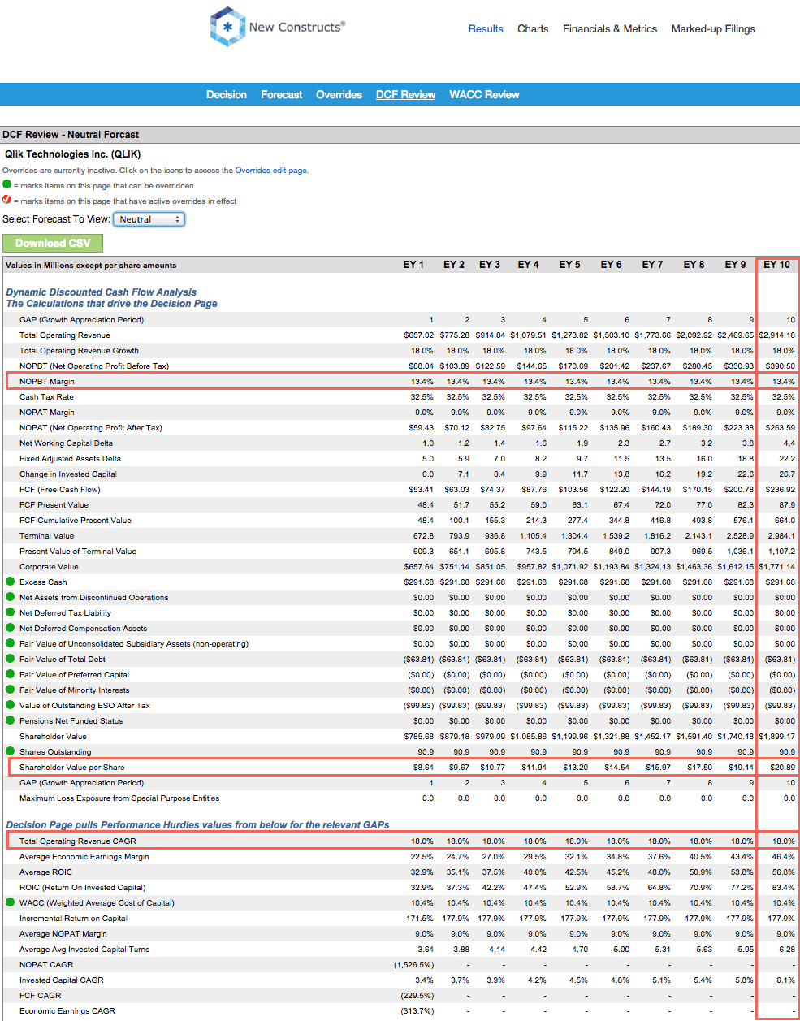Click the EY 10 column header
This screenshot has height=1021, width=800.
tap(776, 265)
